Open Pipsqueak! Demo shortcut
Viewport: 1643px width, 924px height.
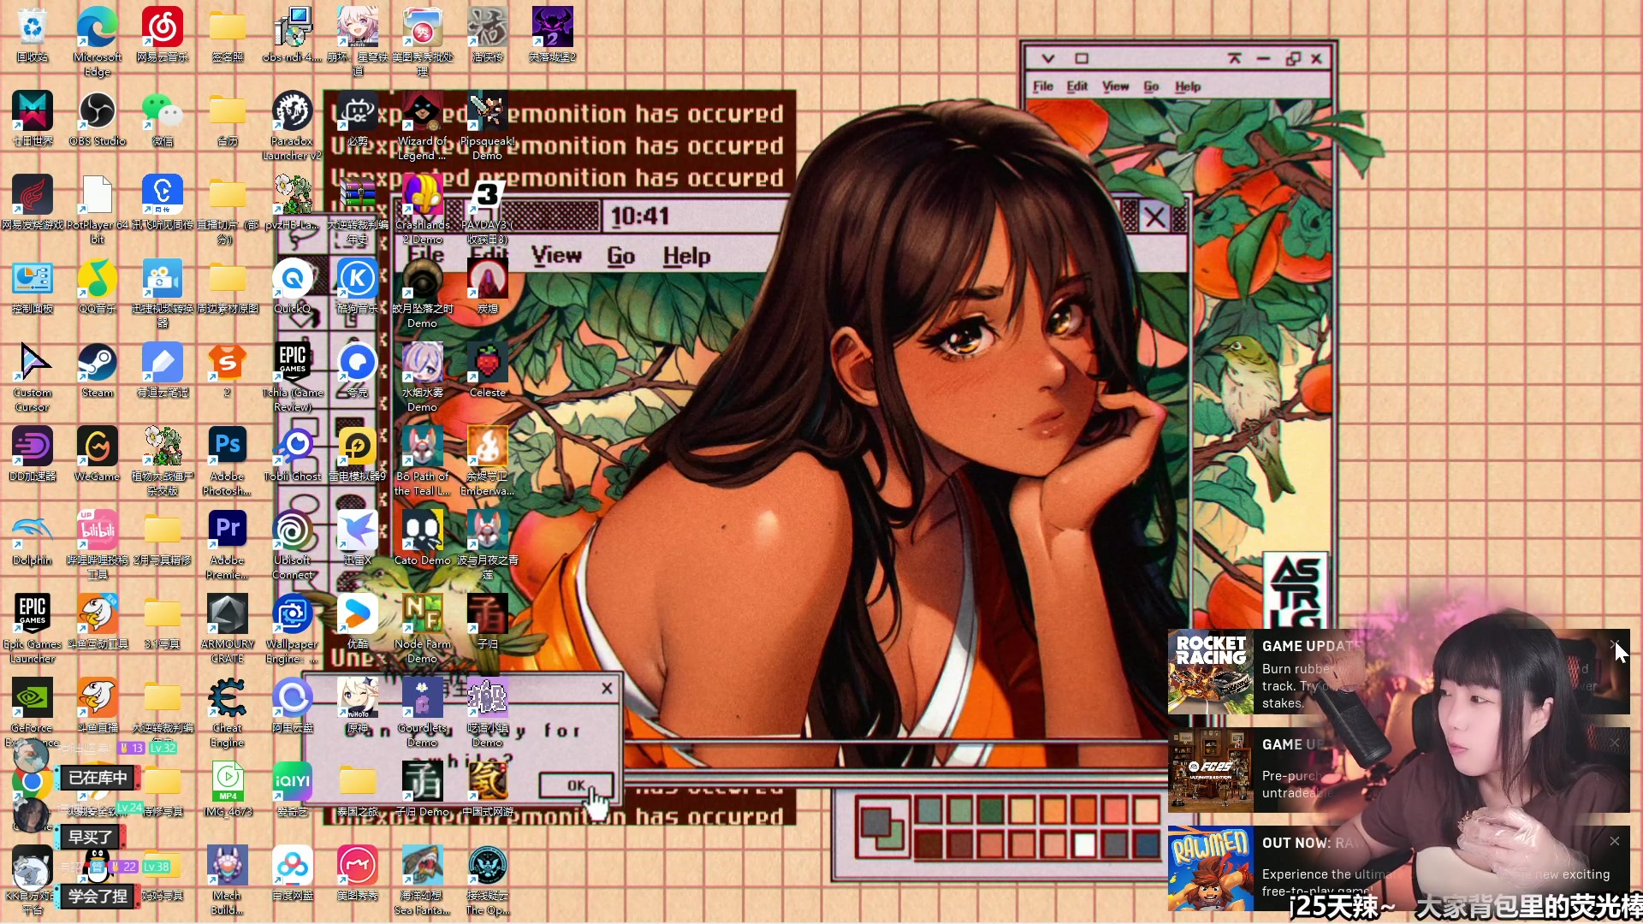(488, 125)
